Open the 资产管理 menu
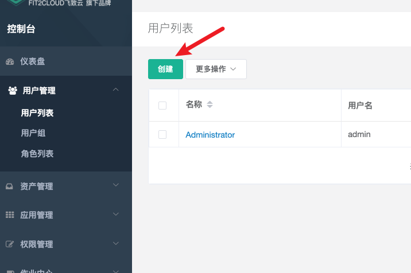The height and width of the screenshot is (273, 411). pyautogui.click(x=37, y=186)
